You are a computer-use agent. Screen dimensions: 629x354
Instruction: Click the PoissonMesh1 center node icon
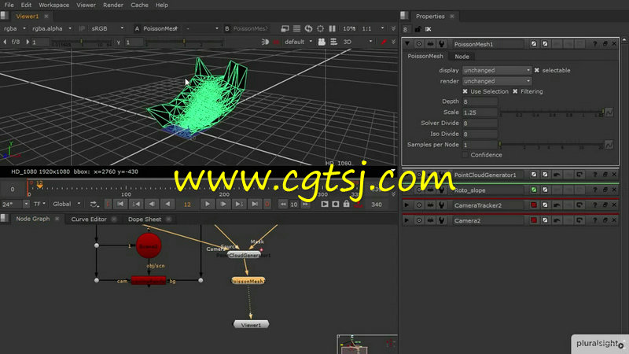coord(419,44)
